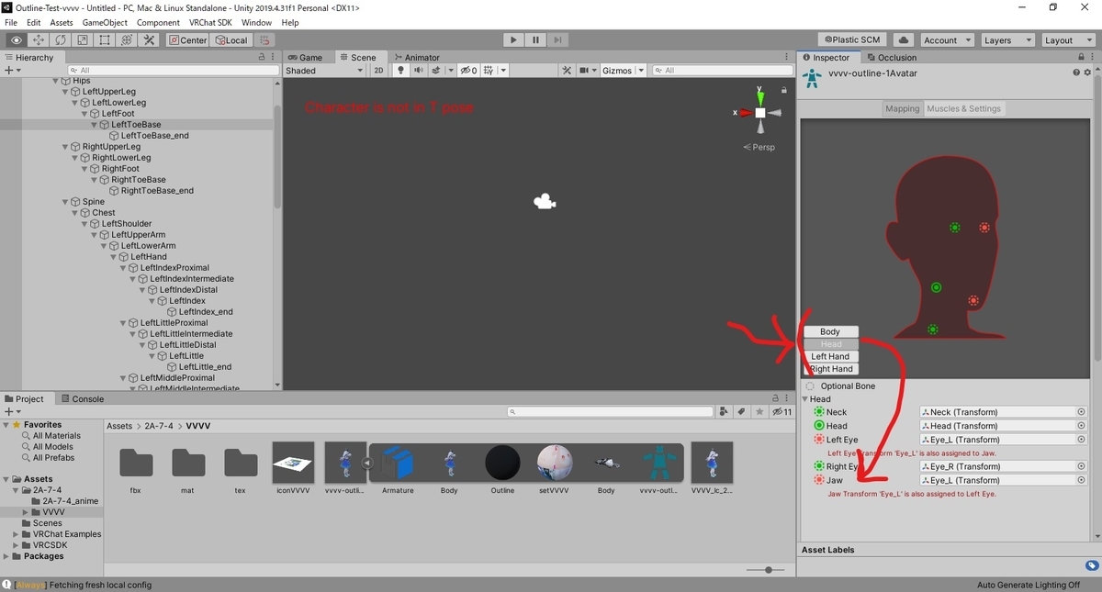Open the Shaded draw mode dropdown

point(325,71)
